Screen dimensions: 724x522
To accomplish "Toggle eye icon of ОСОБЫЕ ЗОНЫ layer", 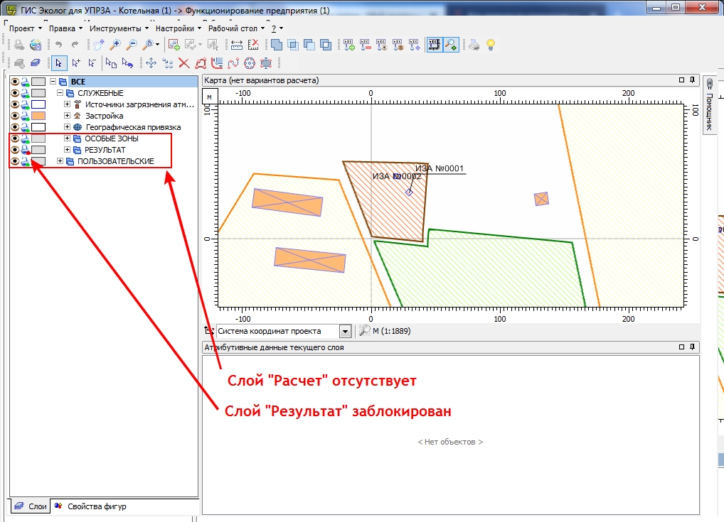I will point(15,138).
